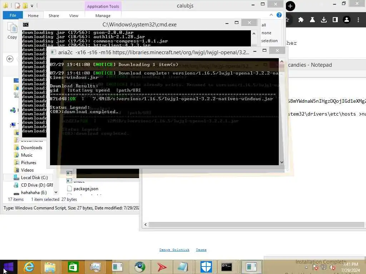Click the Notepad horizontal scrollbar track
The width and height of the screenshot is (366, 274).
[256, 225]
